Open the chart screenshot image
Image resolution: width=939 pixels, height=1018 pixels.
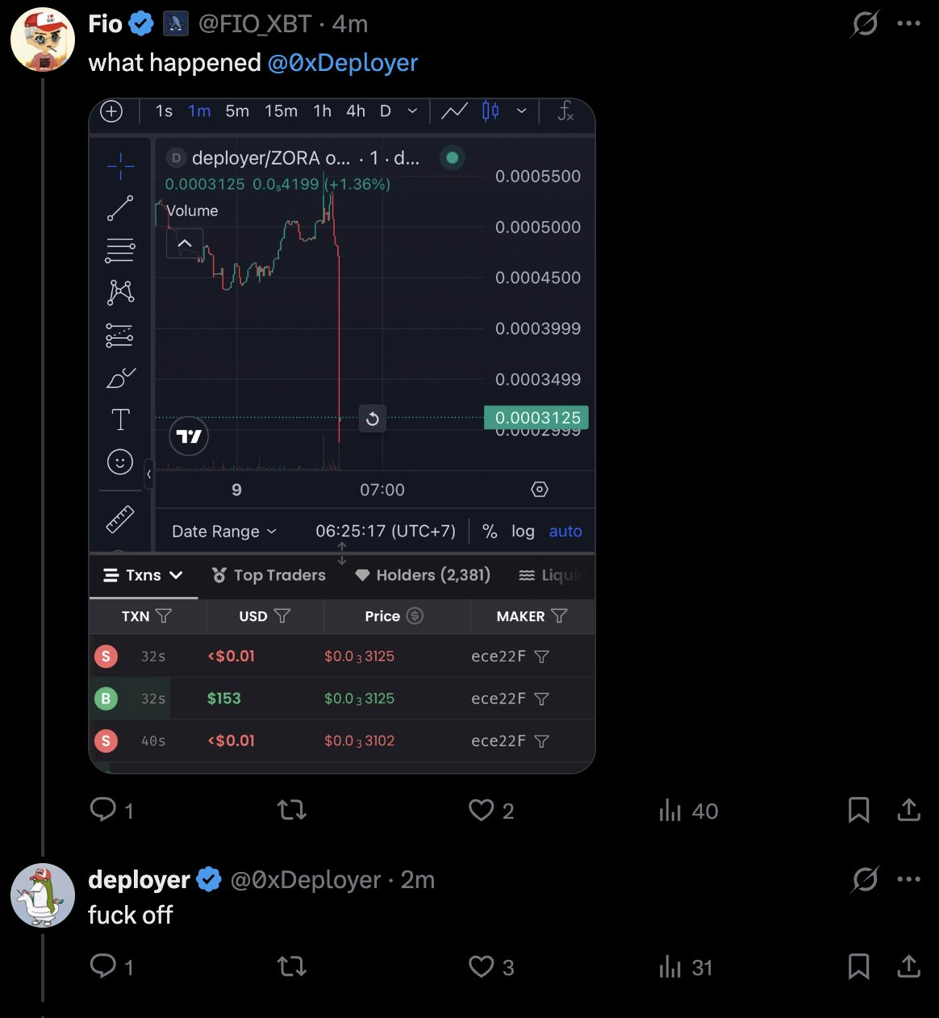tap(342, 436)
